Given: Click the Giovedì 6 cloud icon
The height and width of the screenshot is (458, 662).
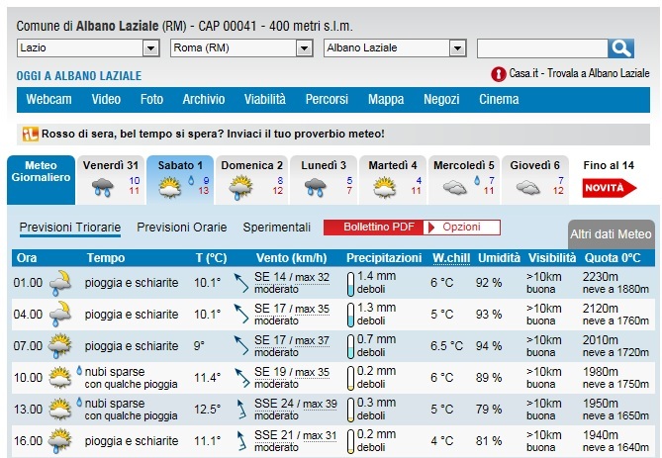Looking at the screenshot, I should 527,186.
